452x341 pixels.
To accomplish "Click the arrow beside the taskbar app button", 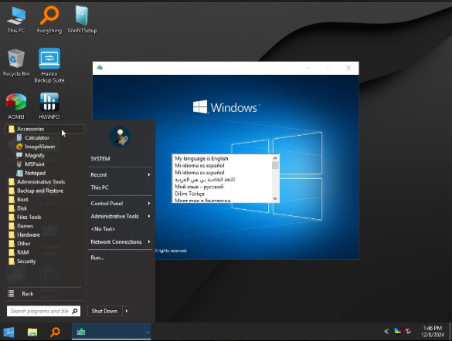I will pos(148,333).
